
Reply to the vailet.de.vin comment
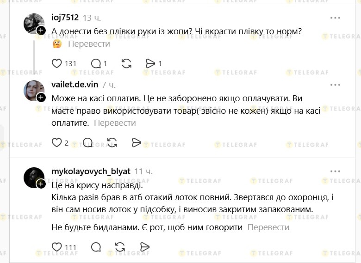pos(87,142)
